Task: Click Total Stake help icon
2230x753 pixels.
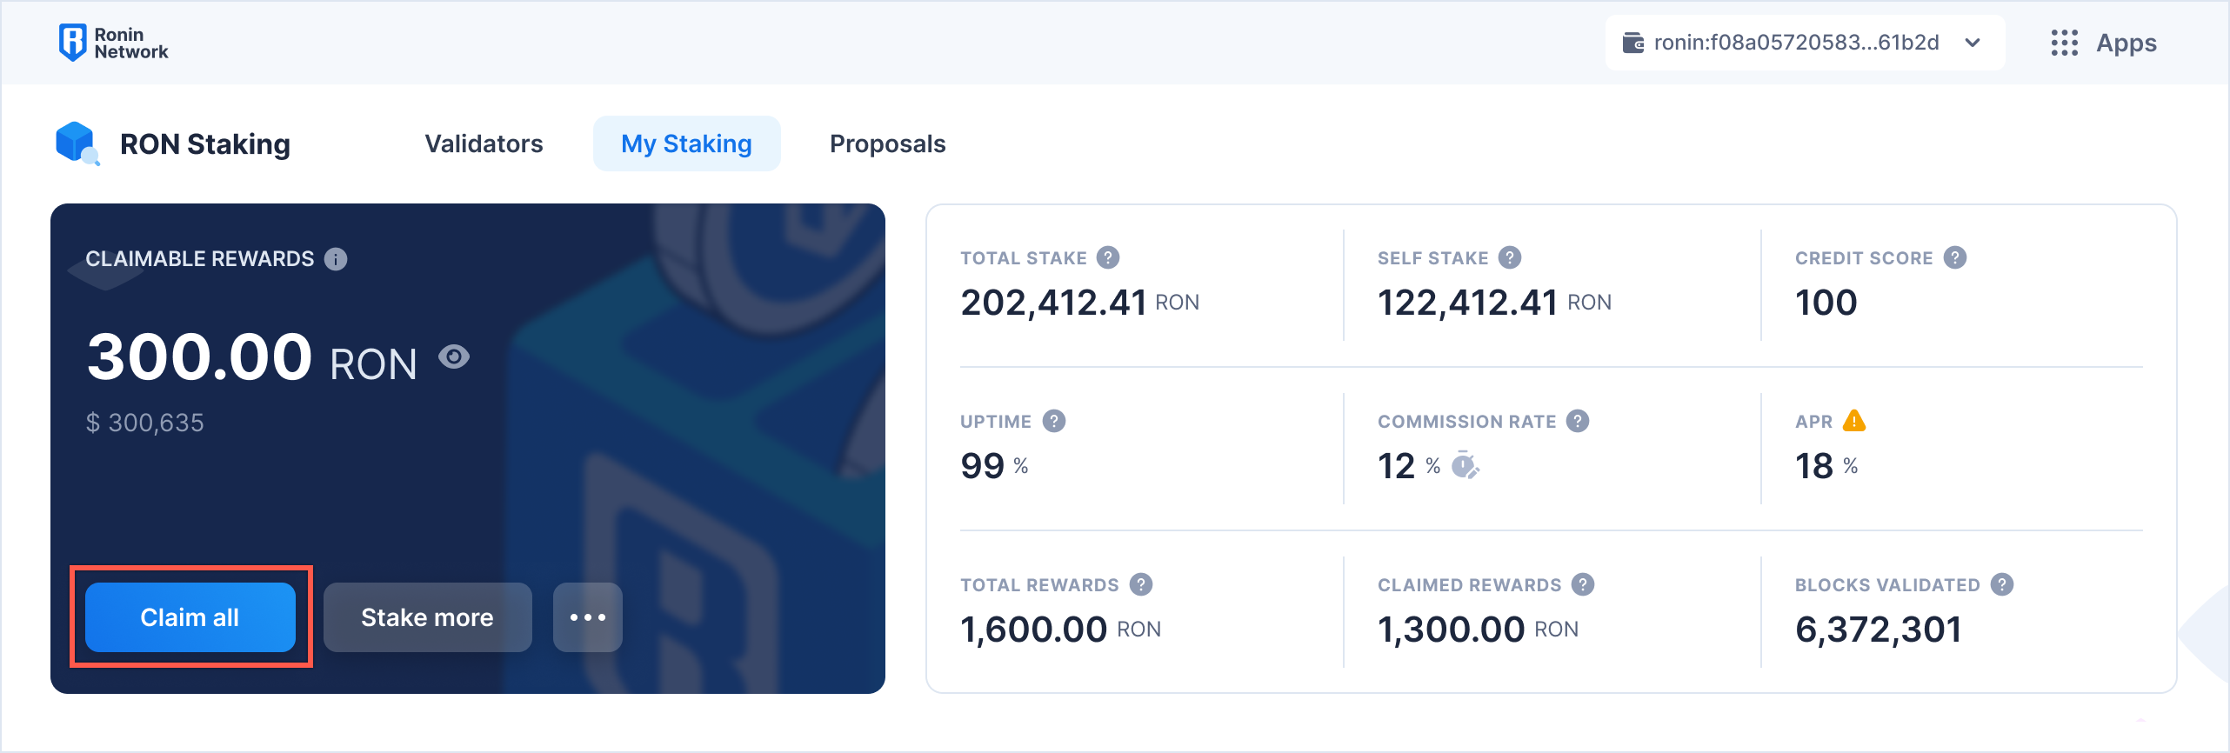Action: click(x=1108, y=257)
